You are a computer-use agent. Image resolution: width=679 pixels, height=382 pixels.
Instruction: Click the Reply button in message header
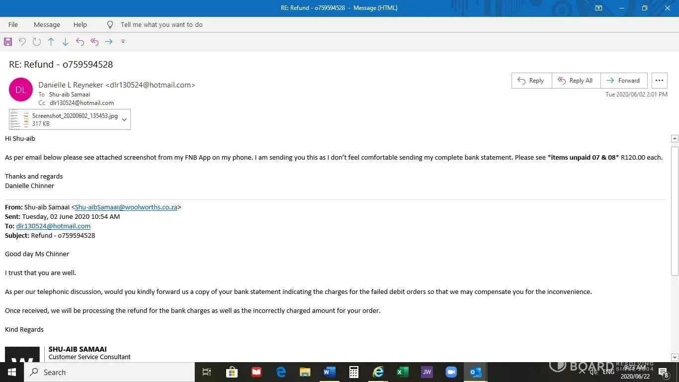point(531,81)
